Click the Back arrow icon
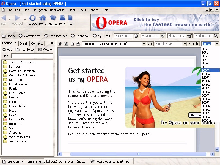Viewport: 220px width, 165px height. click(4, 18)
